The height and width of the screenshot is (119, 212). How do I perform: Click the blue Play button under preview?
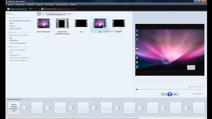[x=170, y=94]
